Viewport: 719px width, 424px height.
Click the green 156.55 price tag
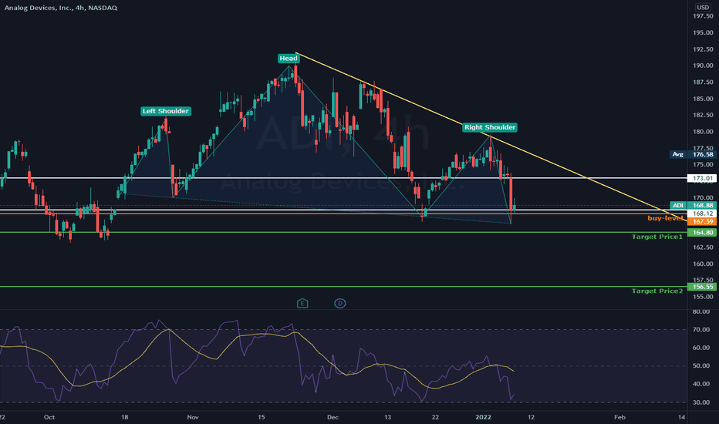coord(701,287)
